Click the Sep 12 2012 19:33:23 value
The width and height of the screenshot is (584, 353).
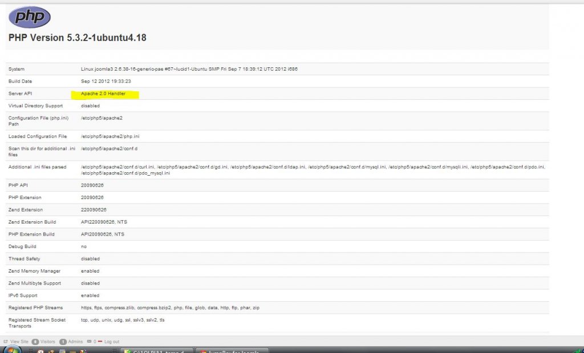click(106, 81)
